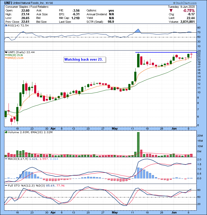This screenshot has width=207, height=215.
Task: Click the green MA(20) legend line marker
Action: (x=6, y=55)
